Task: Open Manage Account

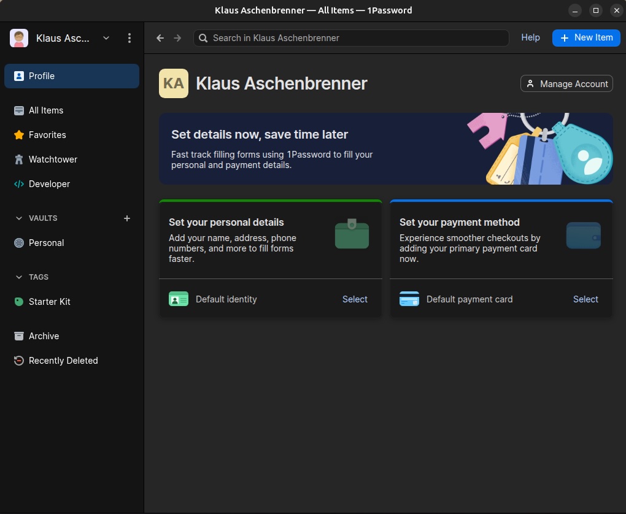Action: pyautogui.click(x=566, y=84)
